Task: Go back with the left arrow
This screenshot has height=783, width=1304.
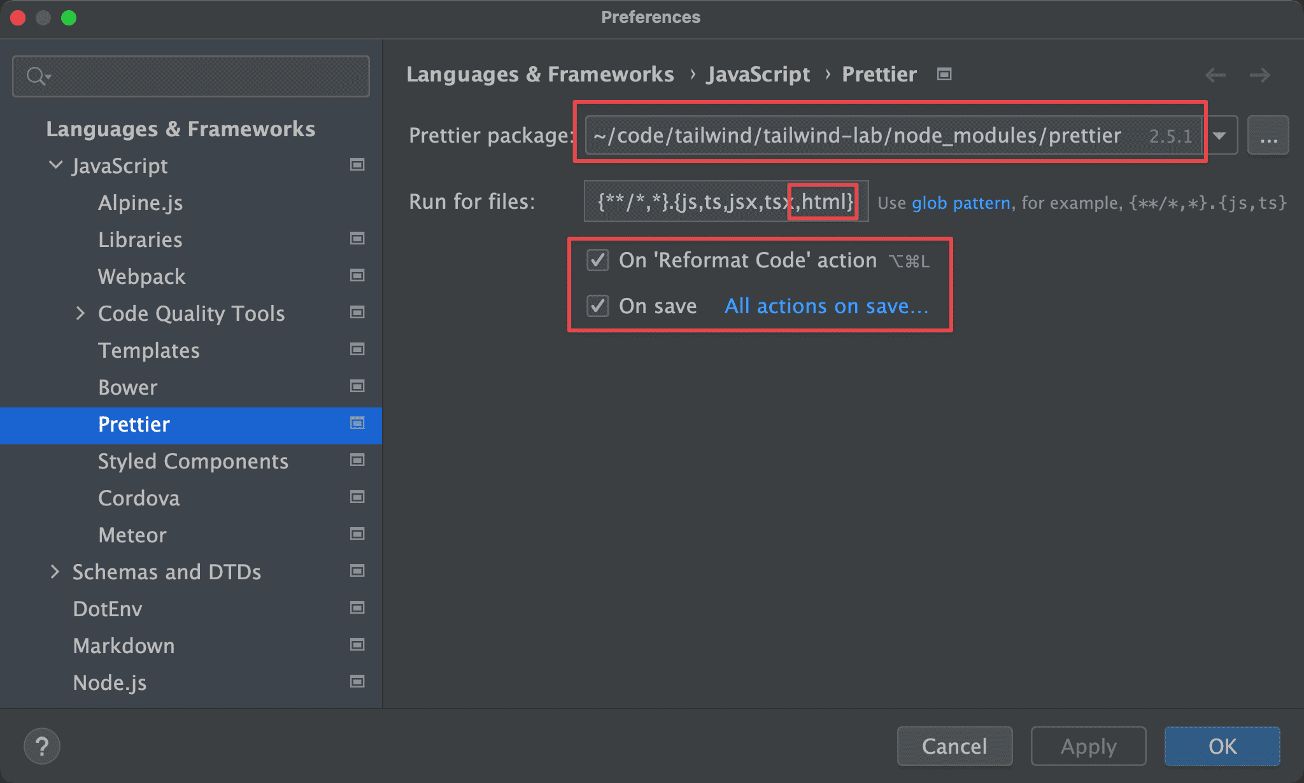Action: (1215, 75)
